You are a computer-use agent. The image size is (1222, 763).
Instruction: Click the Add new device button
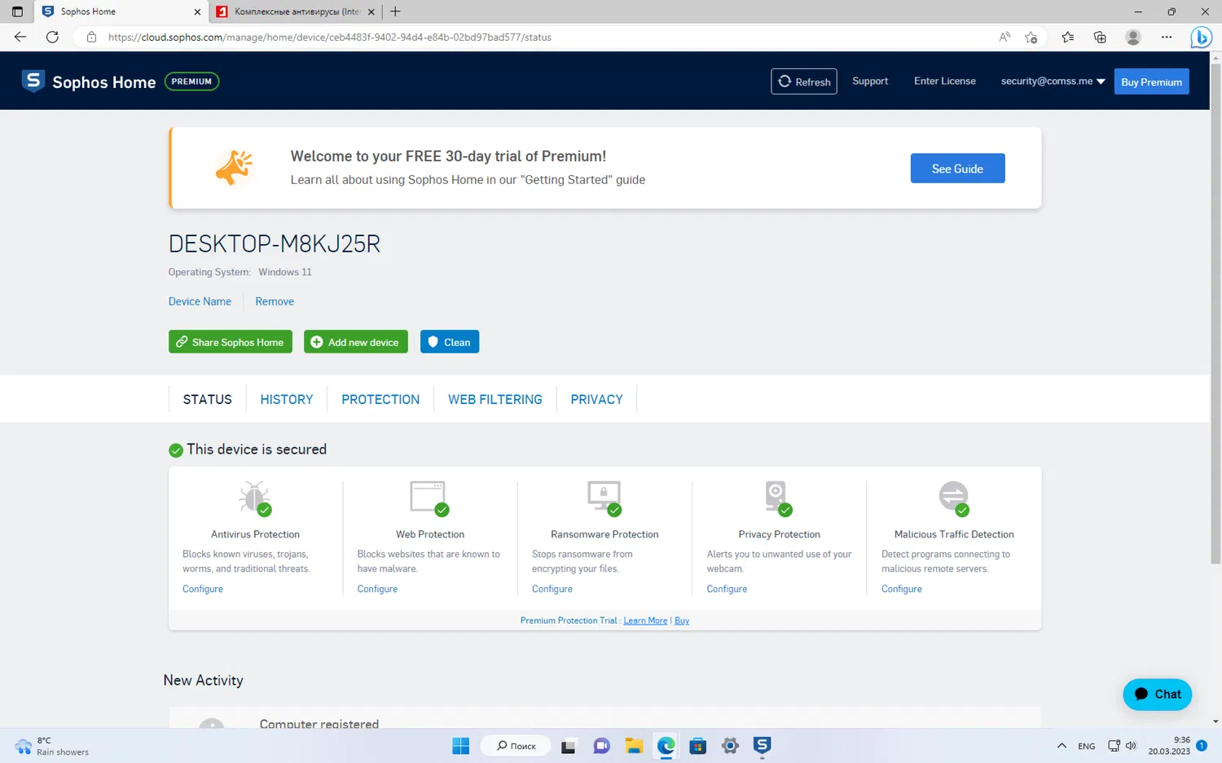pyautogui.click(x=355, y=342)
